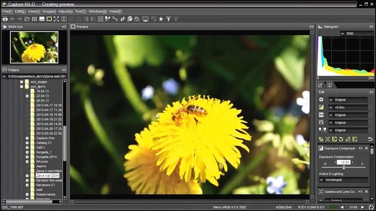Screen dimensions: 376x211
Task: Click the tone adjustment icon in Edit
Action: (321, 122)
